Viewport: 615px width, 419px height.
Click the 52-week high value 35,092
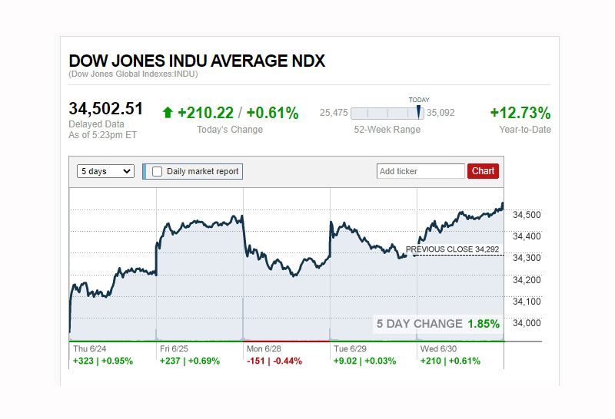pyautogui.click(x=441, y=113)
